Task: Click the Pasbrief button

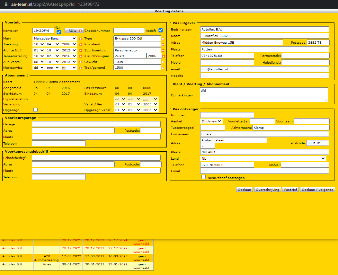Action: tap(290, 190)
